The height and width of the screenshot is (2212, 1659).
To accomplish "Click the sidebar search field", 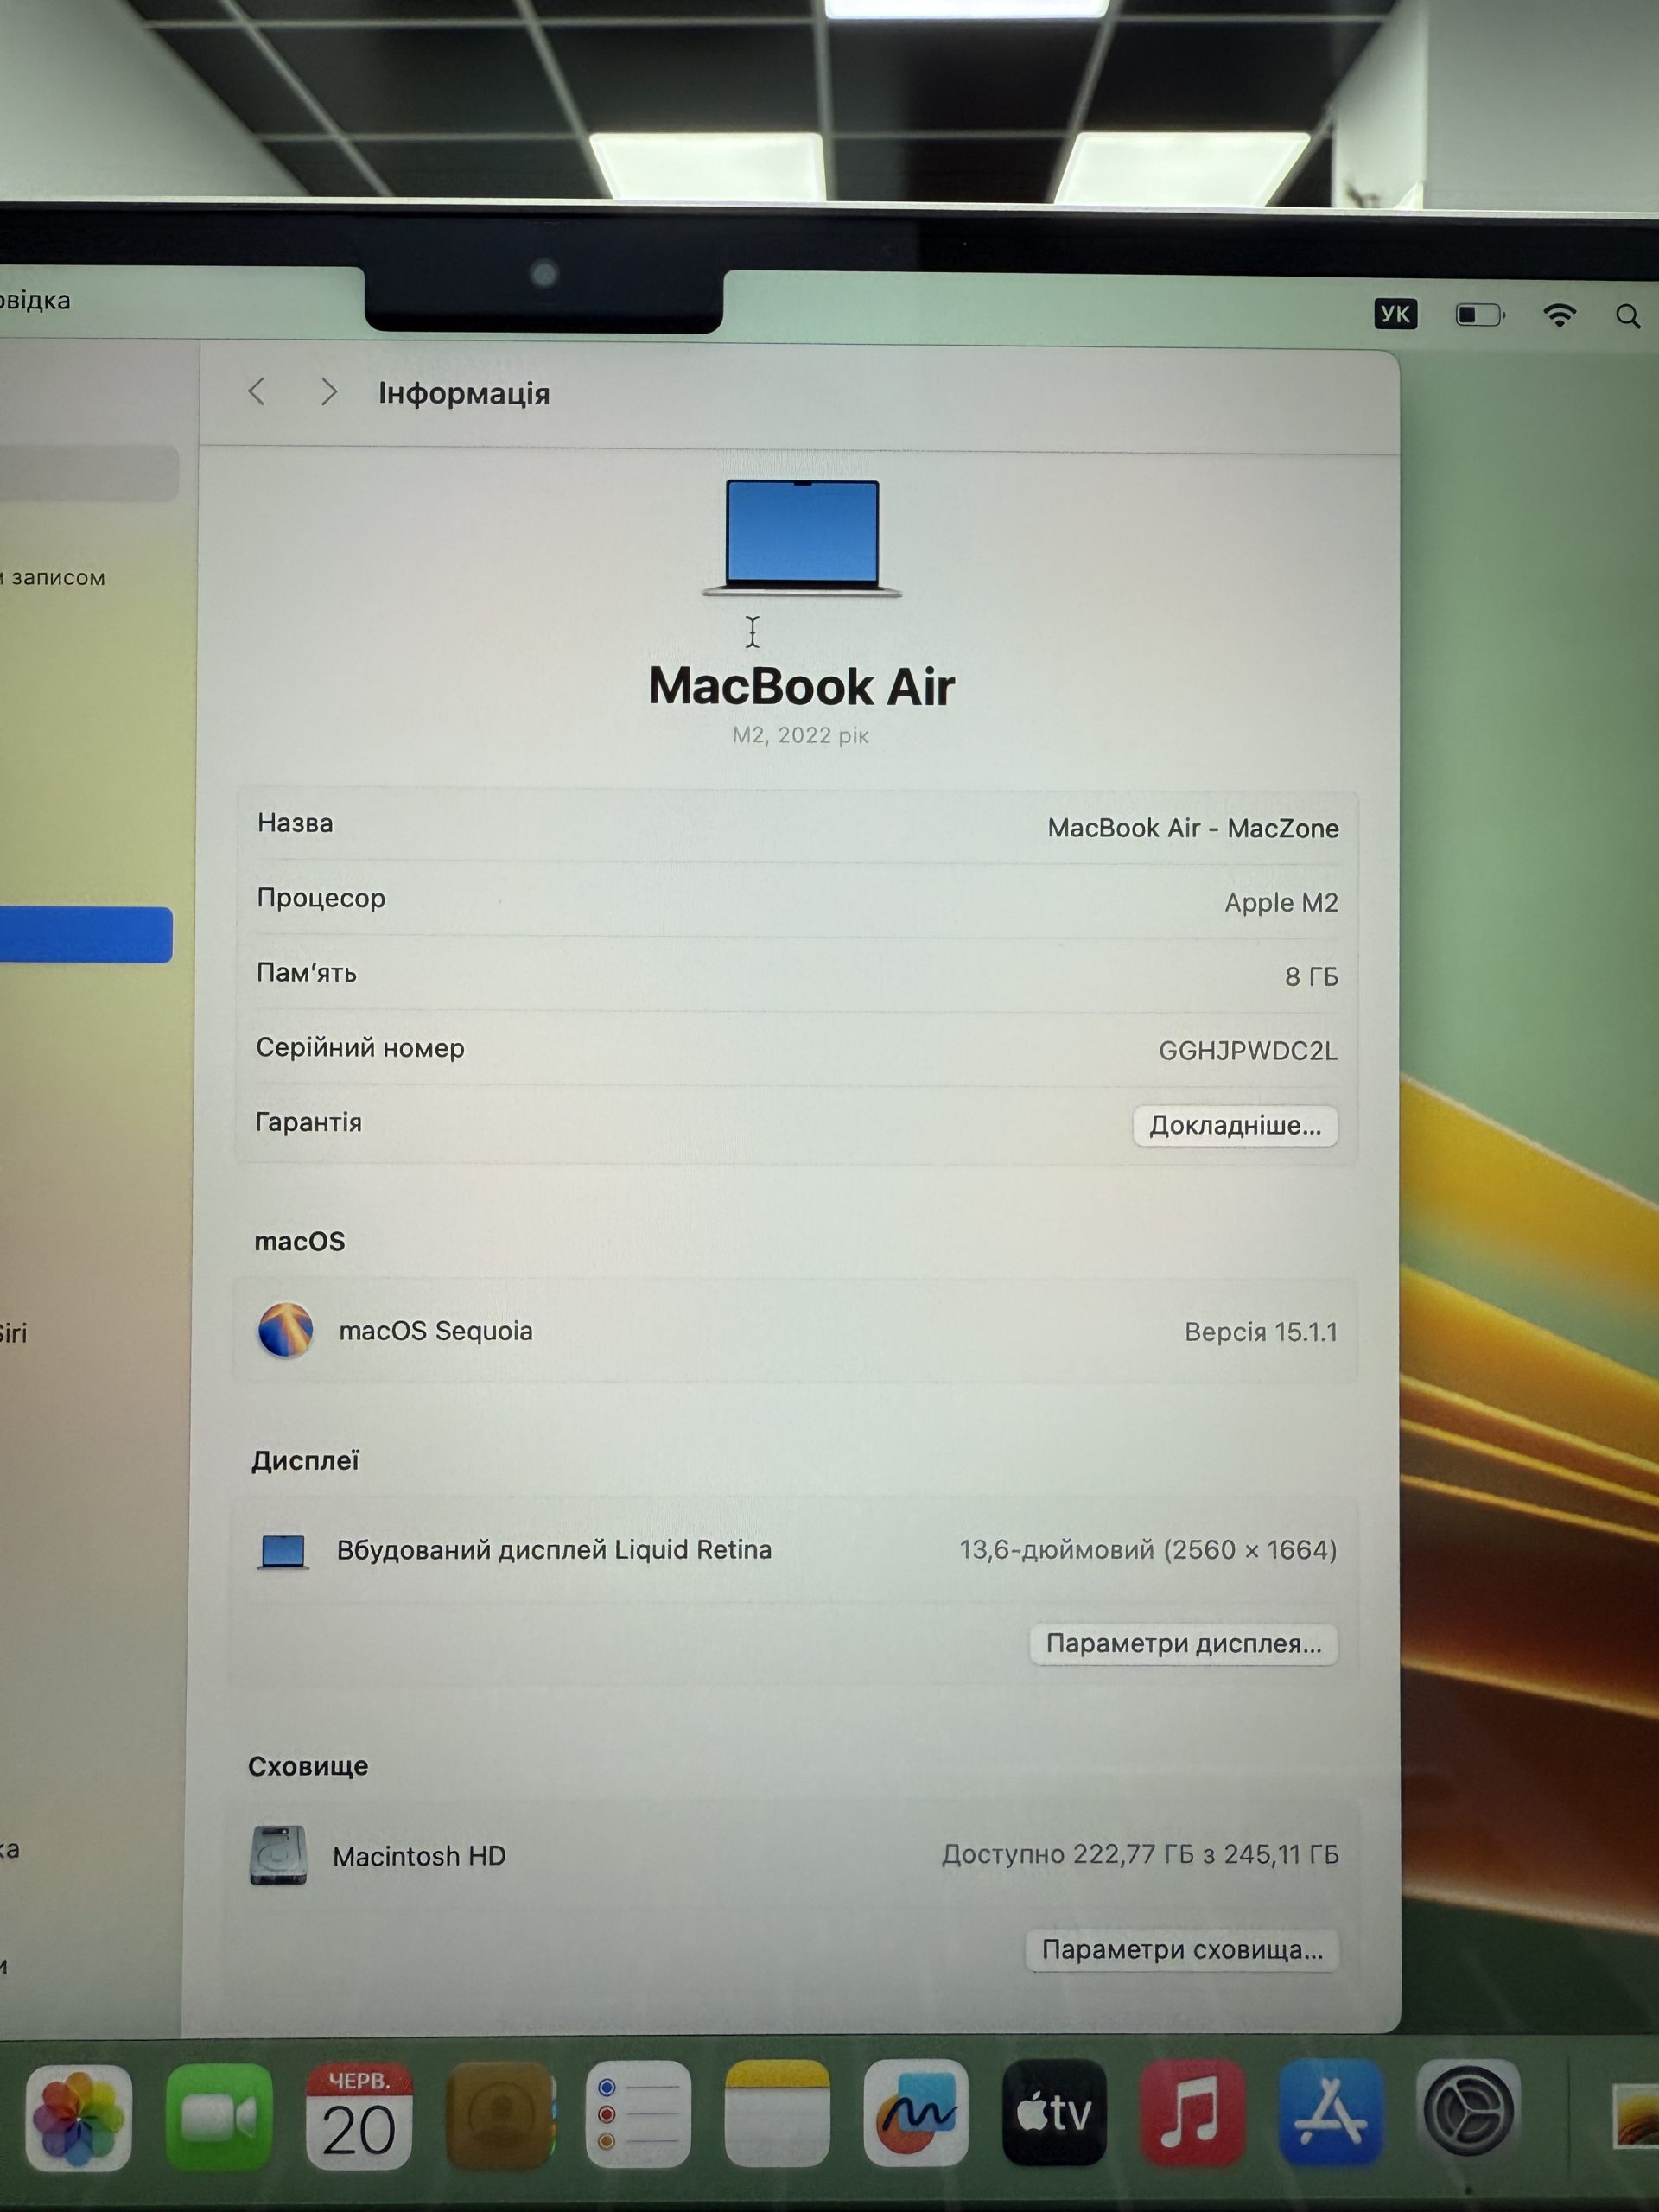I will click(89, 472).
